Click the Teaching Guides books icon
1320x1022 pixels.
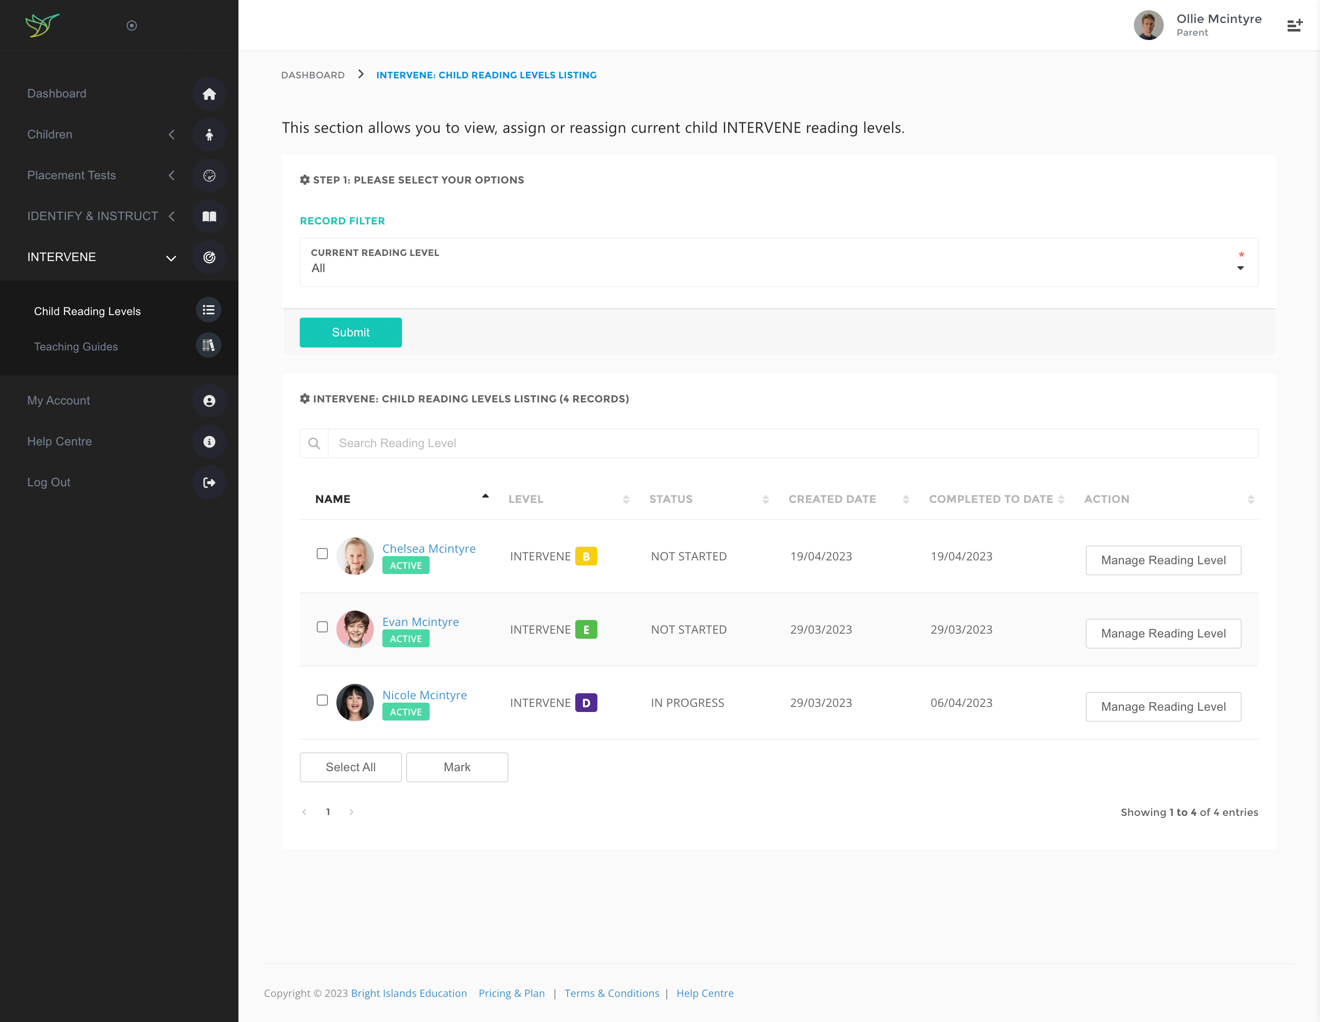click(x=209, y=346)
